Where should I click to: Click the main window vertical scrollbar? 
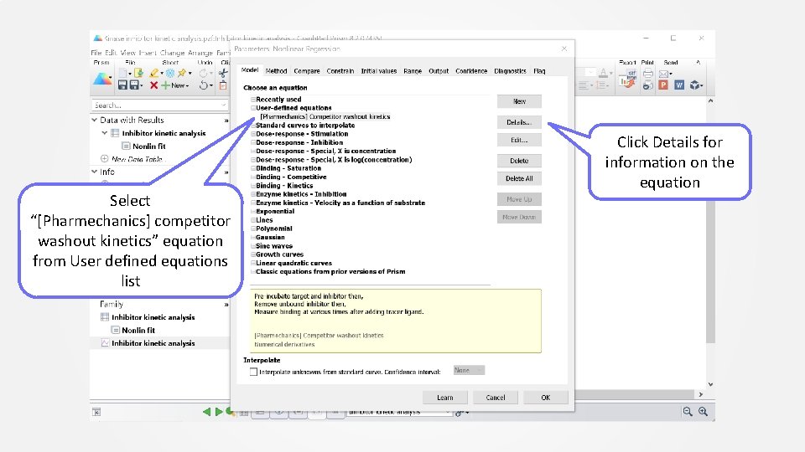point(710,242)
